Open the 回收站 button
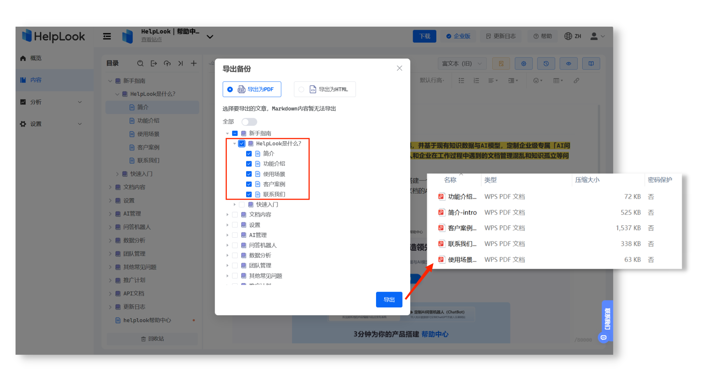Screen dimensions: 701x383 point(152,339)
